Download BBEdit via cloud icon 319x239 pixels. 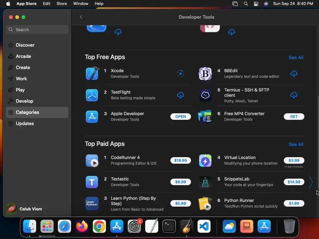294,73
